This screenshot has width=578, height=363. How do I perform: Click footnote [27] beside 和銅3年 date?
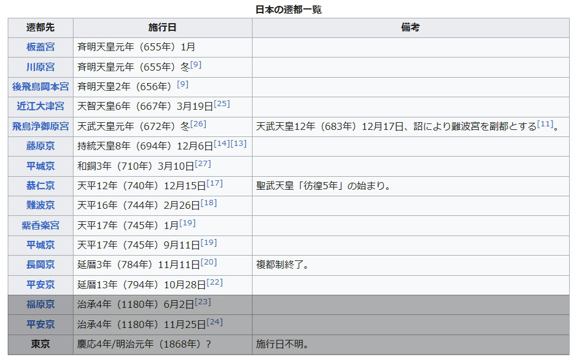click(203, 164)
